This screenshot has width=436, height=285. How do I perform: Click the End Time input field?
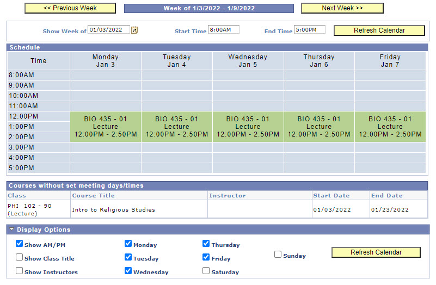coord(310,29)
